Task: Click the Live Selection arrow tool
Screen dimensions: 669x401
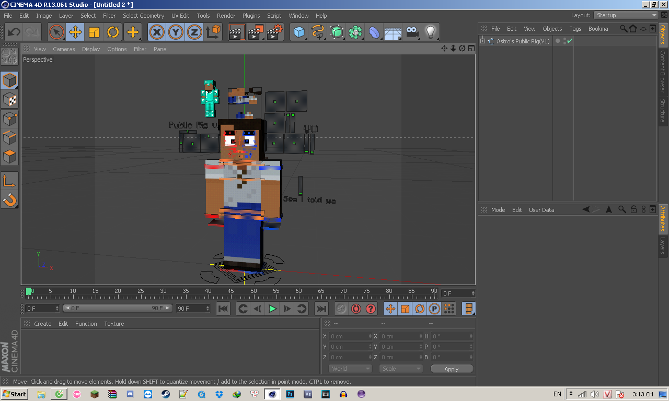Action: [x=56, y=32]
